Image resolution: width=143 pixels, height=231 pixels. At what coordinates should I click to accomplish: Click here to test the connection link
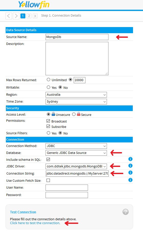coord(35,223)
